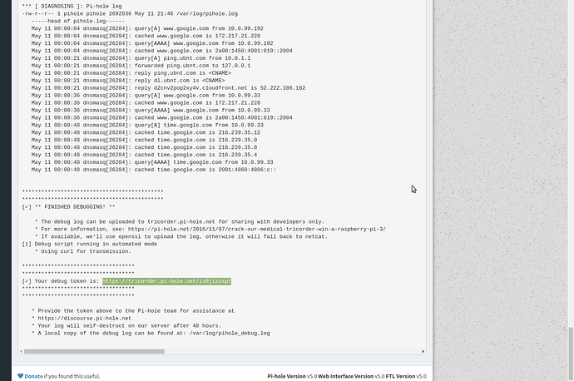The height and width of the screenshot is (381, 574).
Task: Click the discourse.pi-hole.net address
Action: tap(85, 318)
